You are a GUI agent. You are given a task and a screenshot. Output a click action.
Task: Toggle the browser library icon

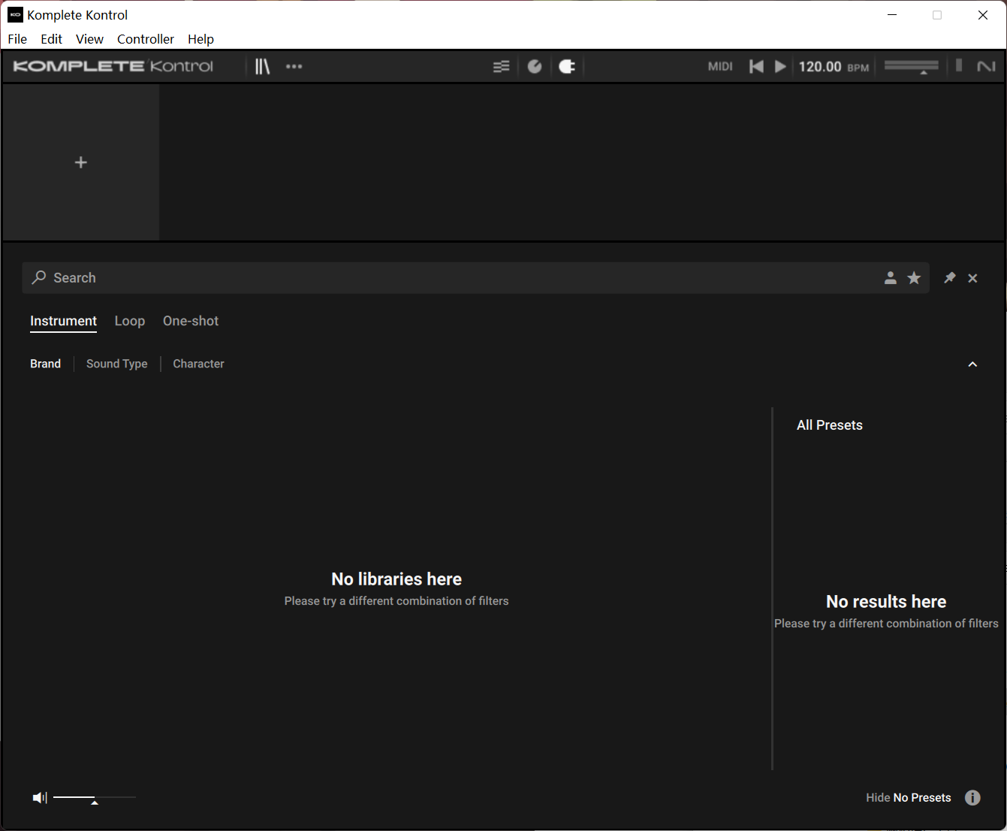pyautogui.click(x=262, y=66)
